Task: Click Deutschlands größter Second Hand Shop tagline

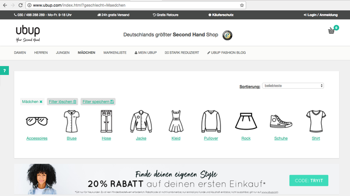Action: 171,35
